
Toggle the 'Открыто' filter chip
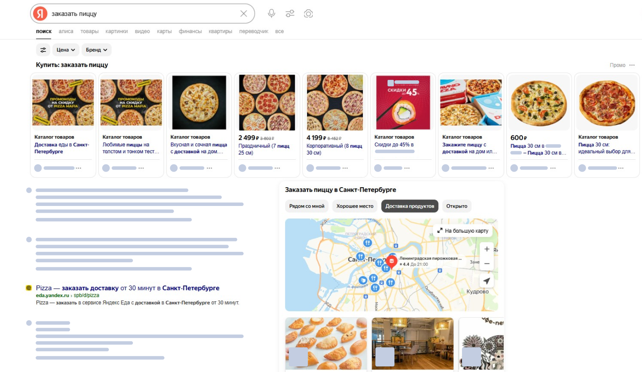[457, 206]
